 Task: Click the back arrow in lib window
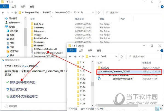coord(3,13)
